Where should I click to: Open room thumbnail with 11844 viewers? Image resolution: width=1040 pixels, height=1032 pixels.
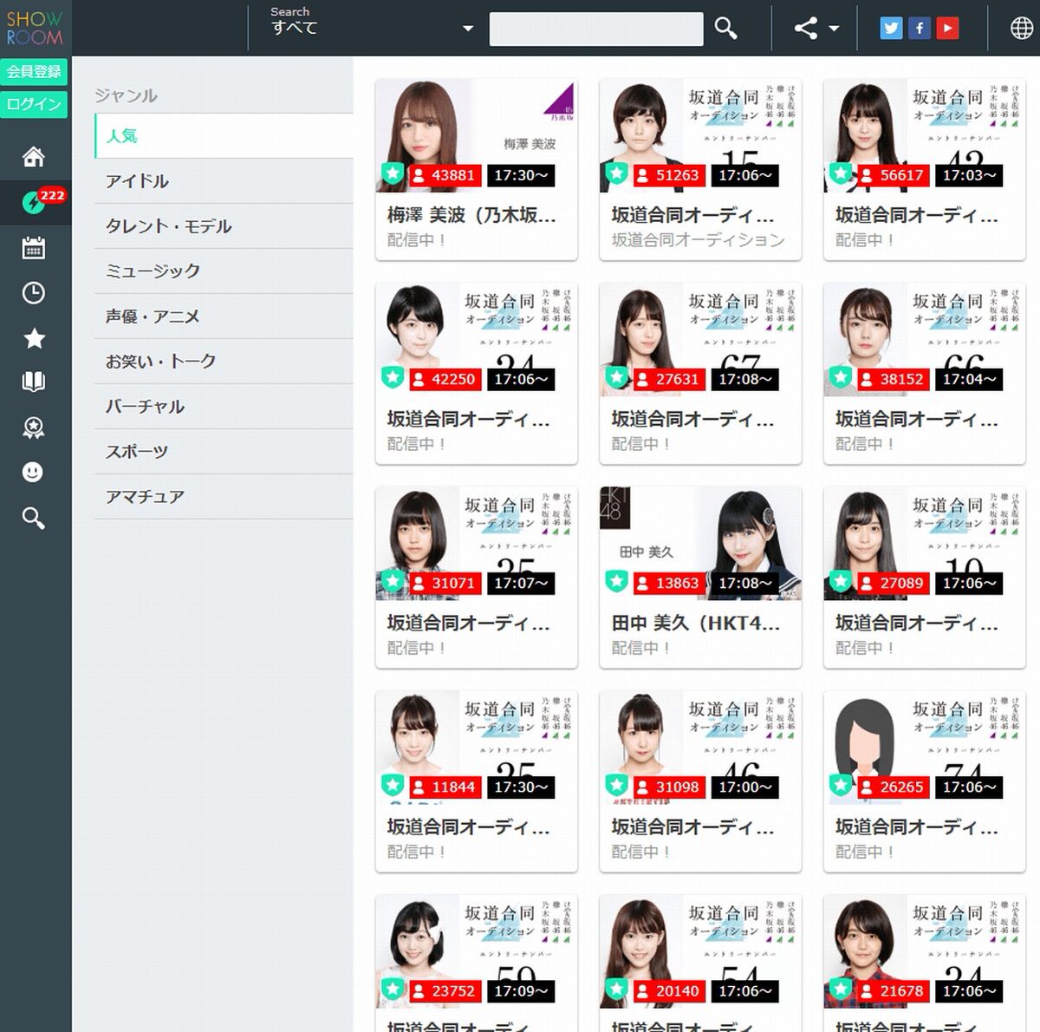click(x=476, y=747)
